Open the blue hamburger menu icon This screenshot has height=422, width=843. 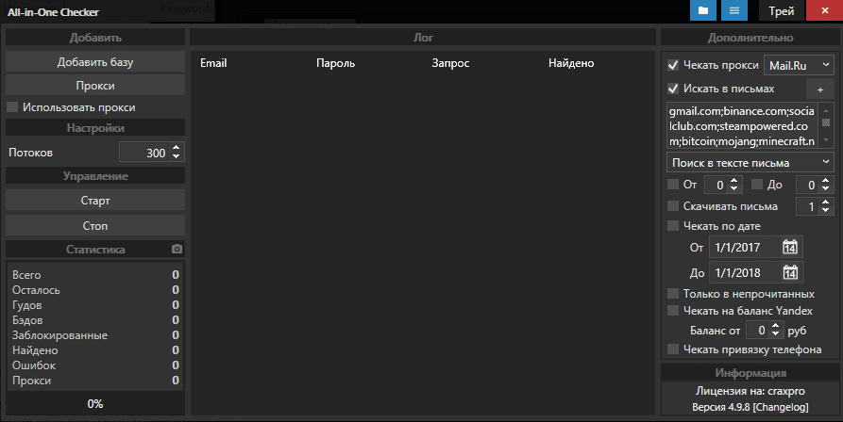733,10
